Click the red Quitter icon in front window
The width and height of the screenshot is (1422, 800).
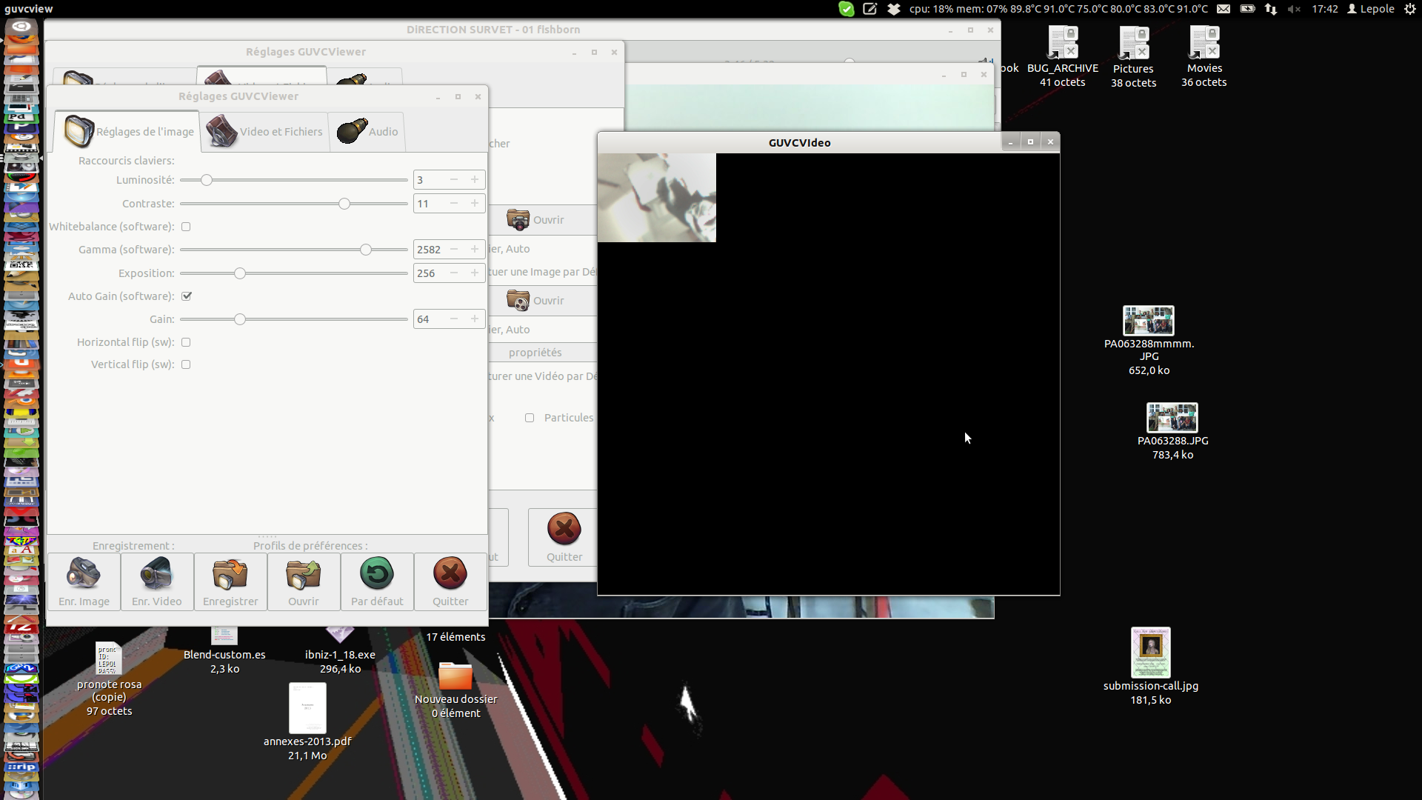click(x=450, y=574)
